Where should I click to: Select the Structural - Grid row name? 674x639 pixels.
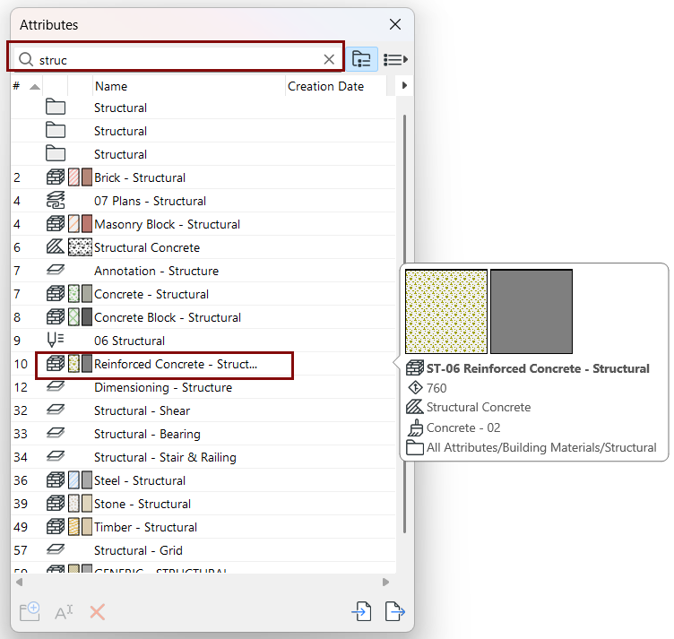tap(138, 550)
